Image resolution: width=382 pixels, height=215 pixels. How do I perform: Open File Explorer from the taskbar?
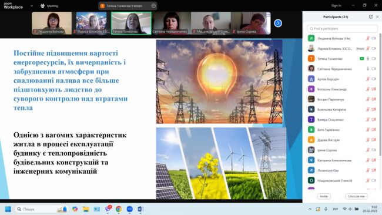click(86, 209)
